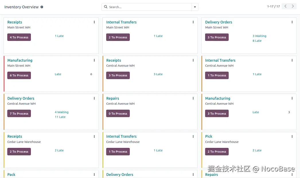The width and height of the screenshot is (300, 178).
Task: Click the Inventory Overview breadcrumb title
Action: (x=21, y=7)
